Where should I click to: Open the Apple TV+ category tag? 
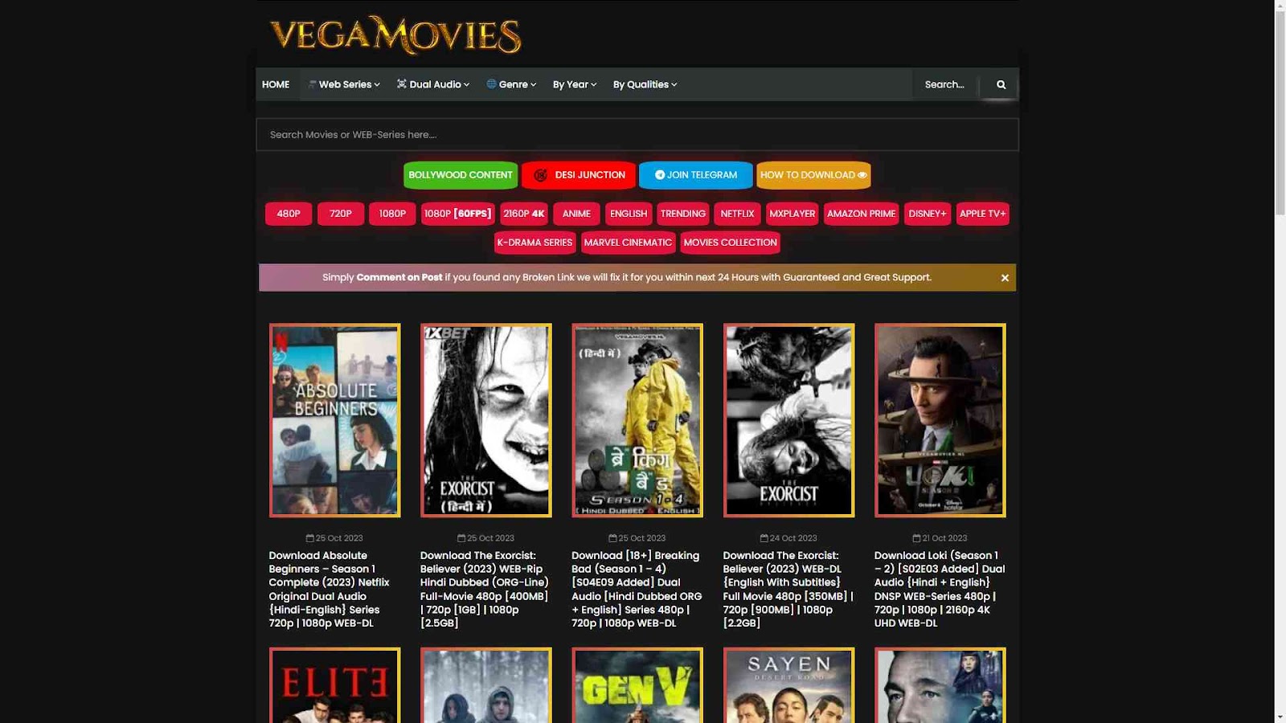tap(983, 214)
